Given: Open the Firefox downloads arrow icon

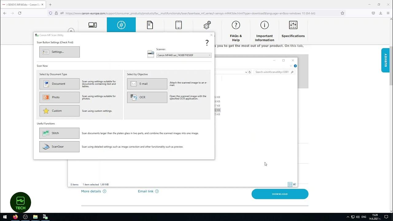Looking at the screenshot, I should 380,13.
